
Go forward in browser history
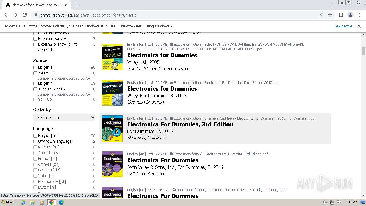click(15, 15)
